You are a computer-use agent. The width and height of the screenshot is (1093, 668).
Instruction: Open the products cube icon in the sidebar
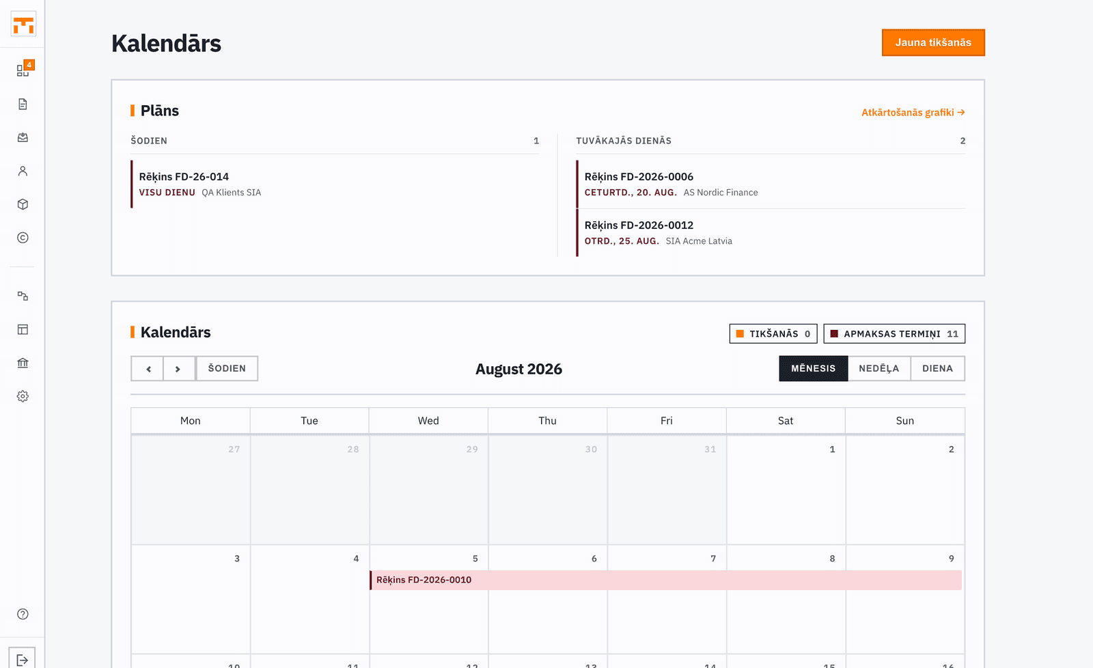coord(23,204)
